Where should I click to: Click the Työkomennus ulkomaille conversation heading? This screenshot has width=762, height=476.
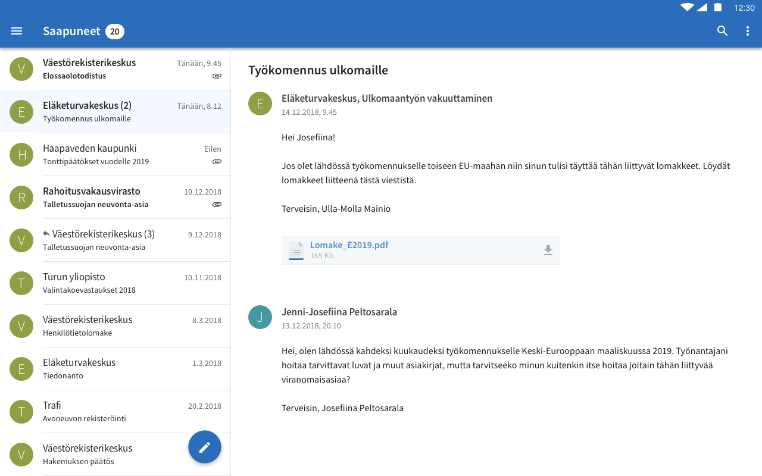318,70
